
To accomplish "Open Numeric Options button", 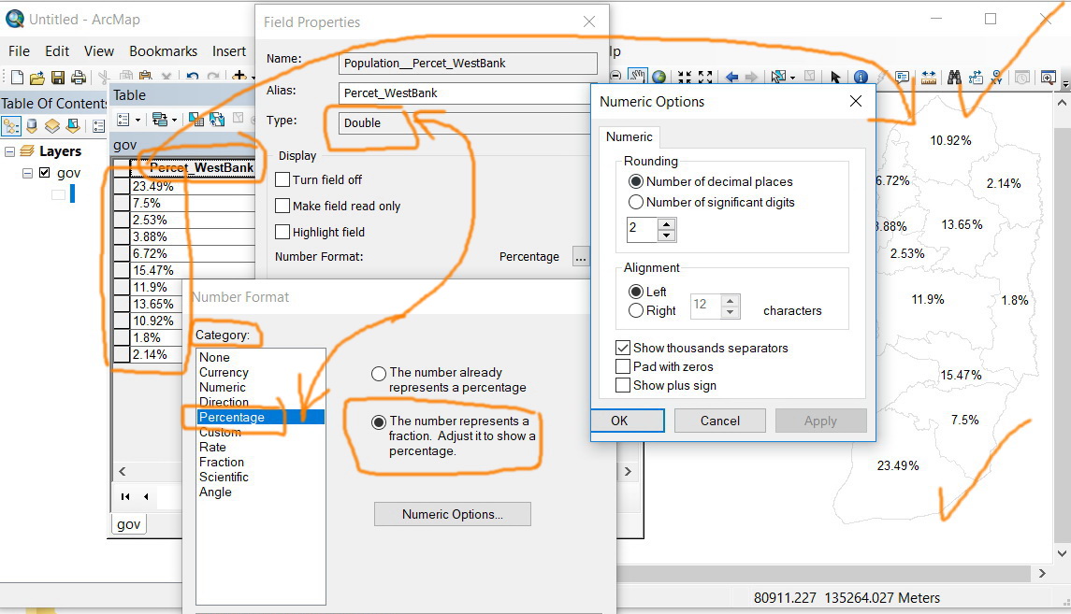I will (x=452, y=514).
